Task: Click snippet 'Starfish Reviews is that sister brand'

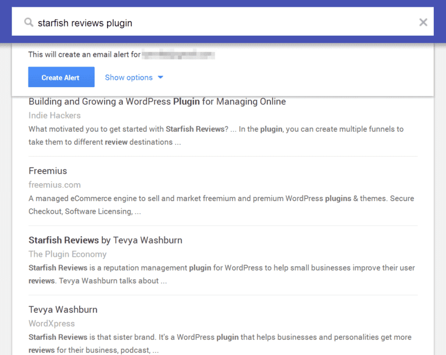Action: coord(220,344)
